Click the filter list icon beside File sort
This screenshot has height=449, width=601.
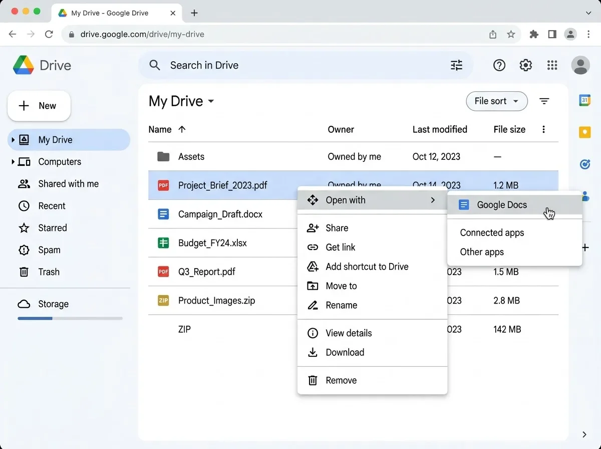pyautogui.click(x=544, y=101)
